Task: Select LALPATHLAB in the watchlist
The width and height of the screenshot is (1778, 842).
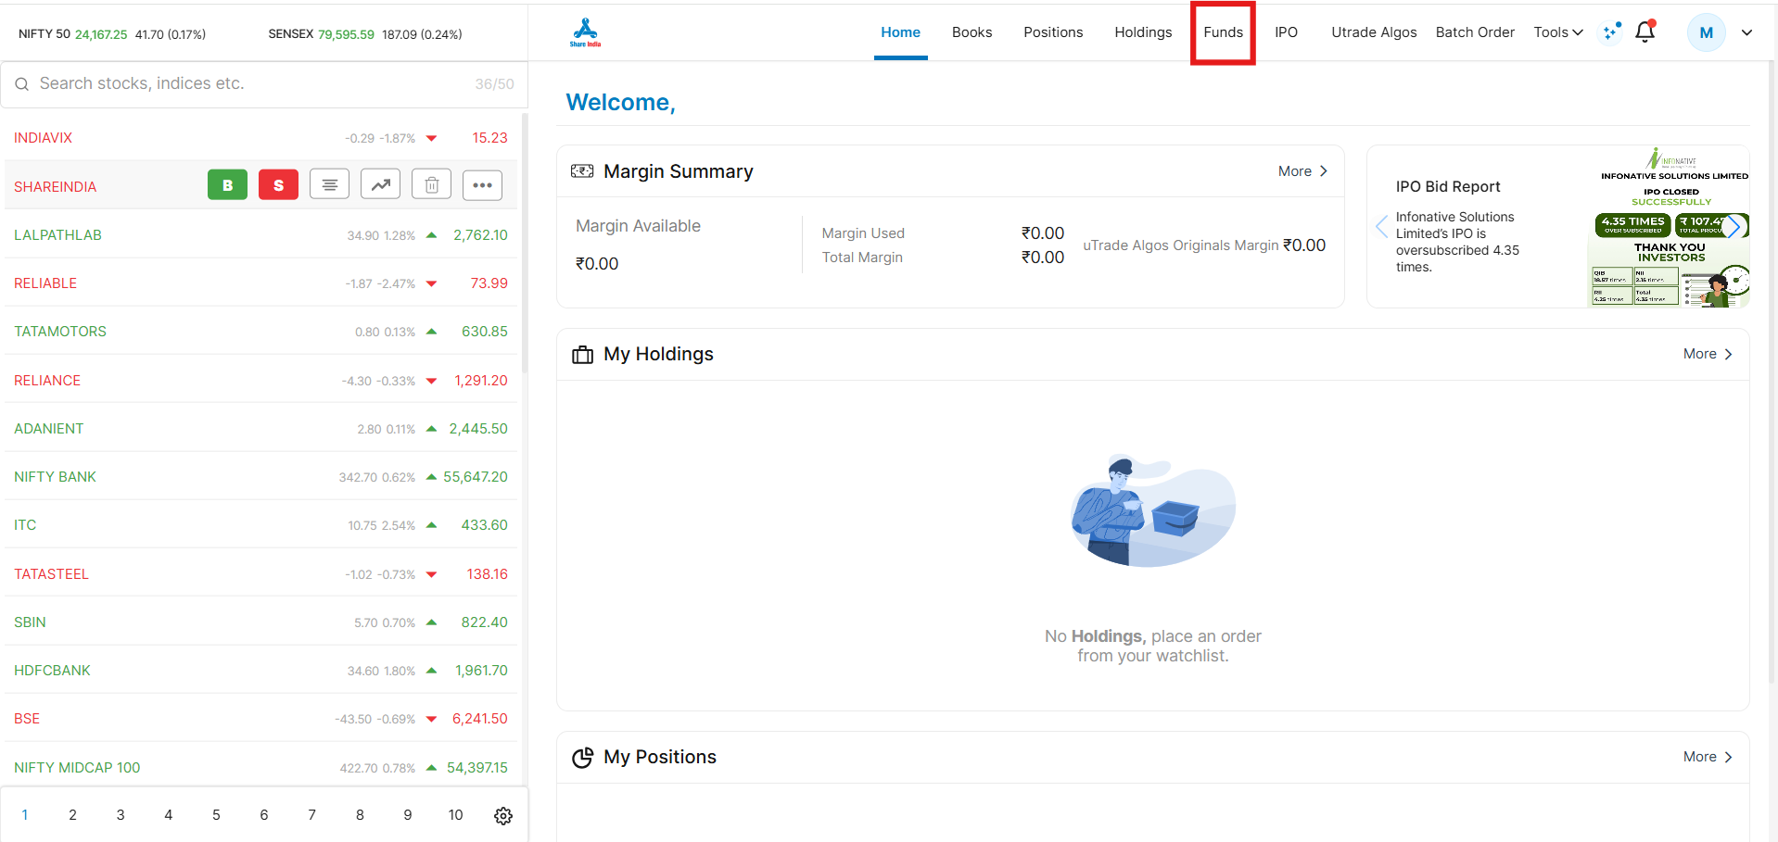Action: 260,234
